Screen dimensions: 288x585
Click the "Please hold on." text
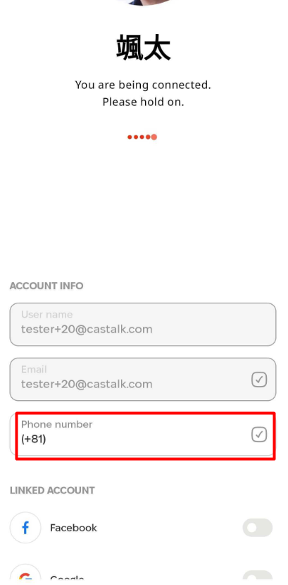point(143,102)
